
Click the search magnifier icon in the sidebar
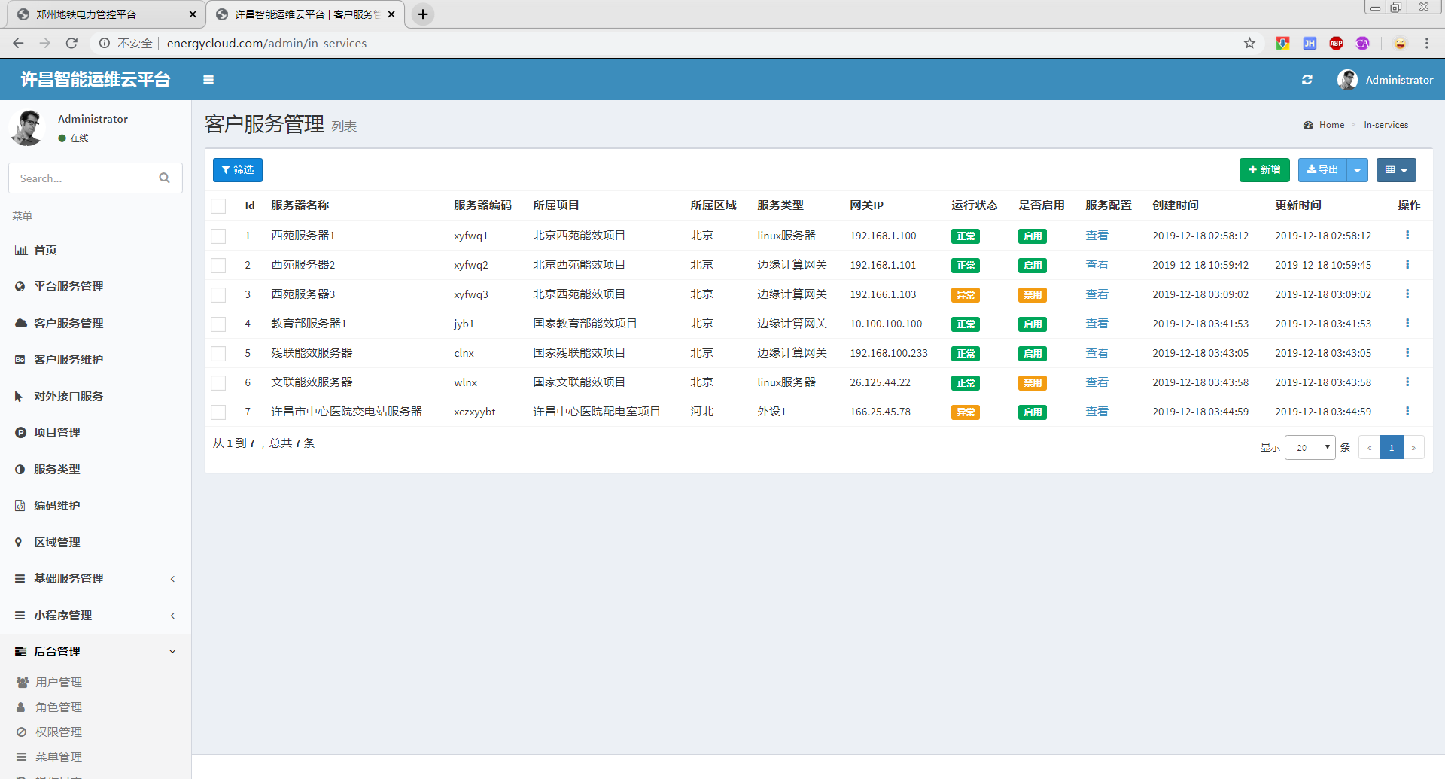coord(164,178)
